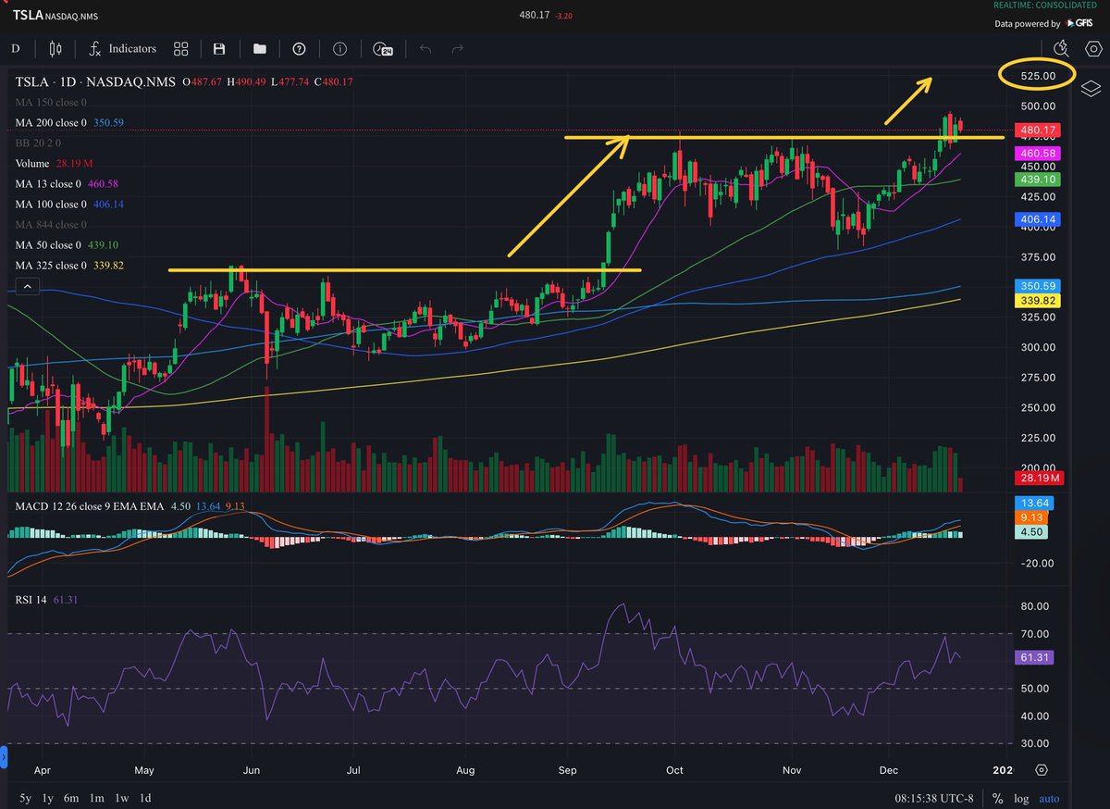Open the hexagon chart settings icon
The width and height of the screenshot is (1110, 809).
click(1091, 48)
